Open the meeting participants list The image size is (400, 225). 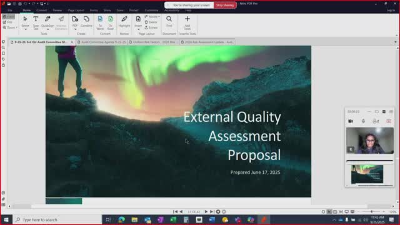[x=376, y=121]
